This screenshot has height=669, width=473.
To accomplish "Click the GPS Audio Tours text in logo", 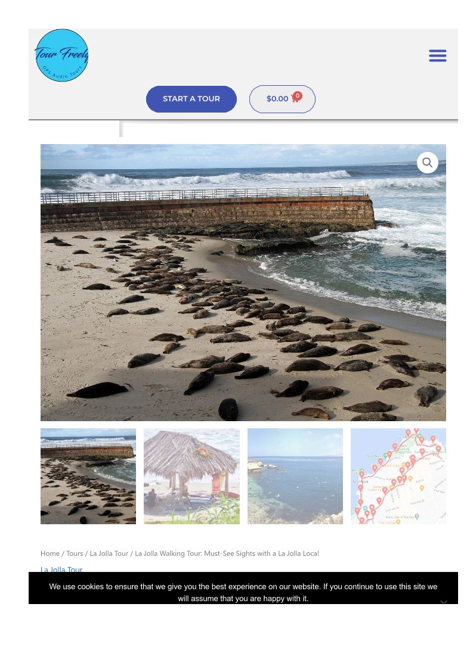I will [61, 73].
